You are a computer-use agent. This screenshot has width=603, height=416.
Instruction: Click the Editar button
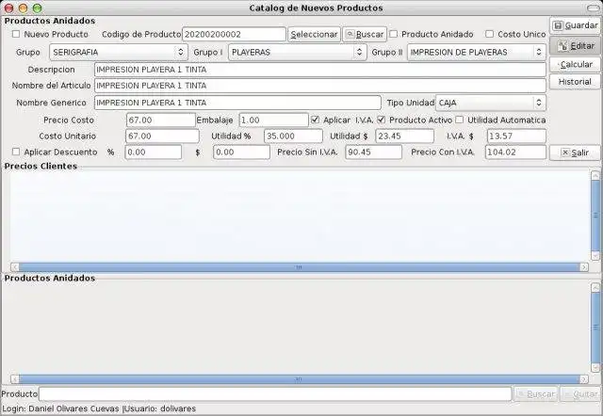(x=575, y=46)
